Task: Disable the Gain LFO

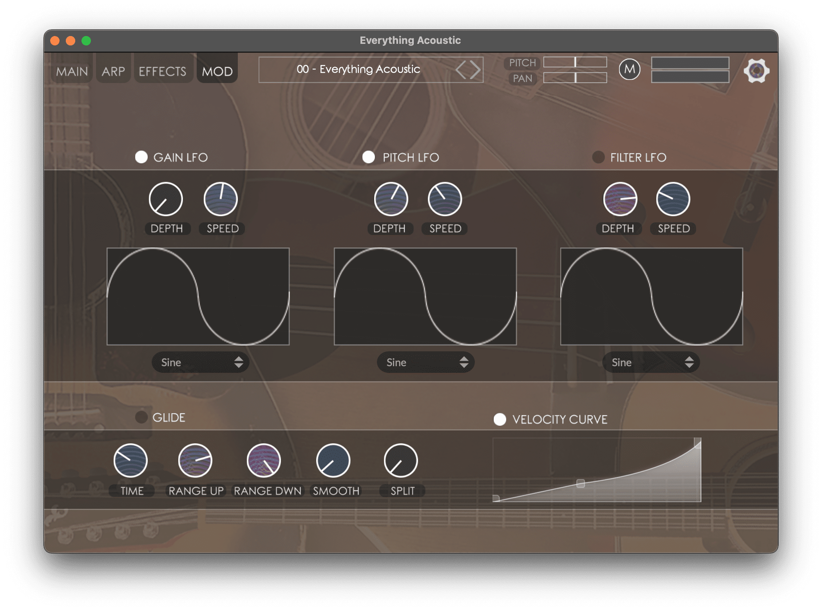Action: (x=141, y=157)
